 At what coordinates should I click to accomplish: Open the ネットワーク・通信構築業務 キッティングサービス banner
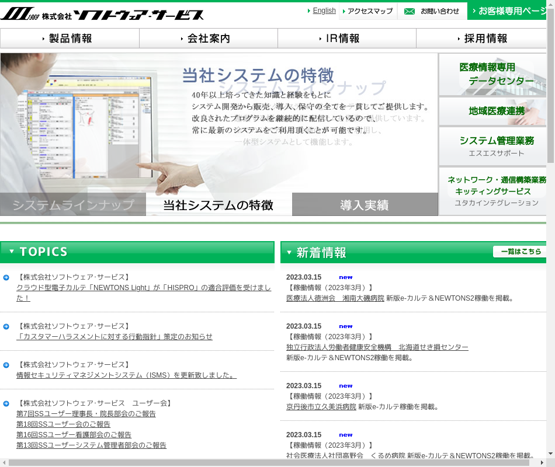[x=492, y=191]
